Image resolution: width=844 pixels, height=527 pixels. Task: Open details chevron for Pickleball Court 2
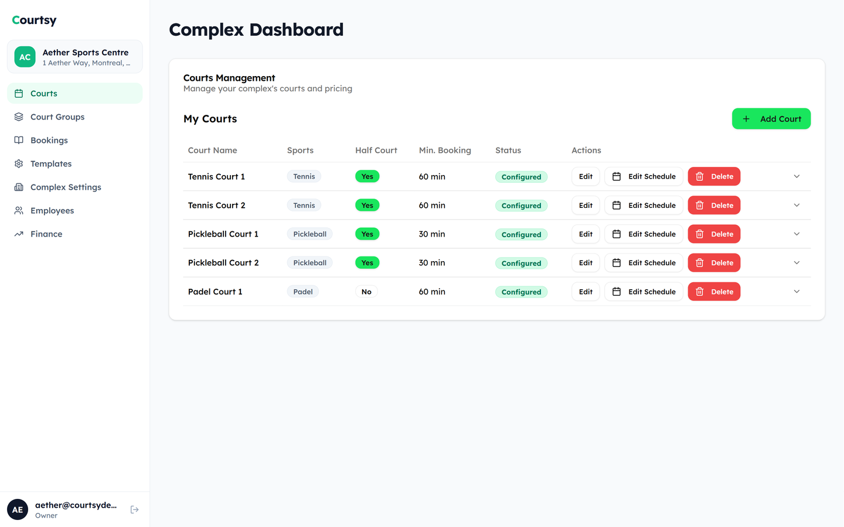pyautogui.click(x=797, y=263)
